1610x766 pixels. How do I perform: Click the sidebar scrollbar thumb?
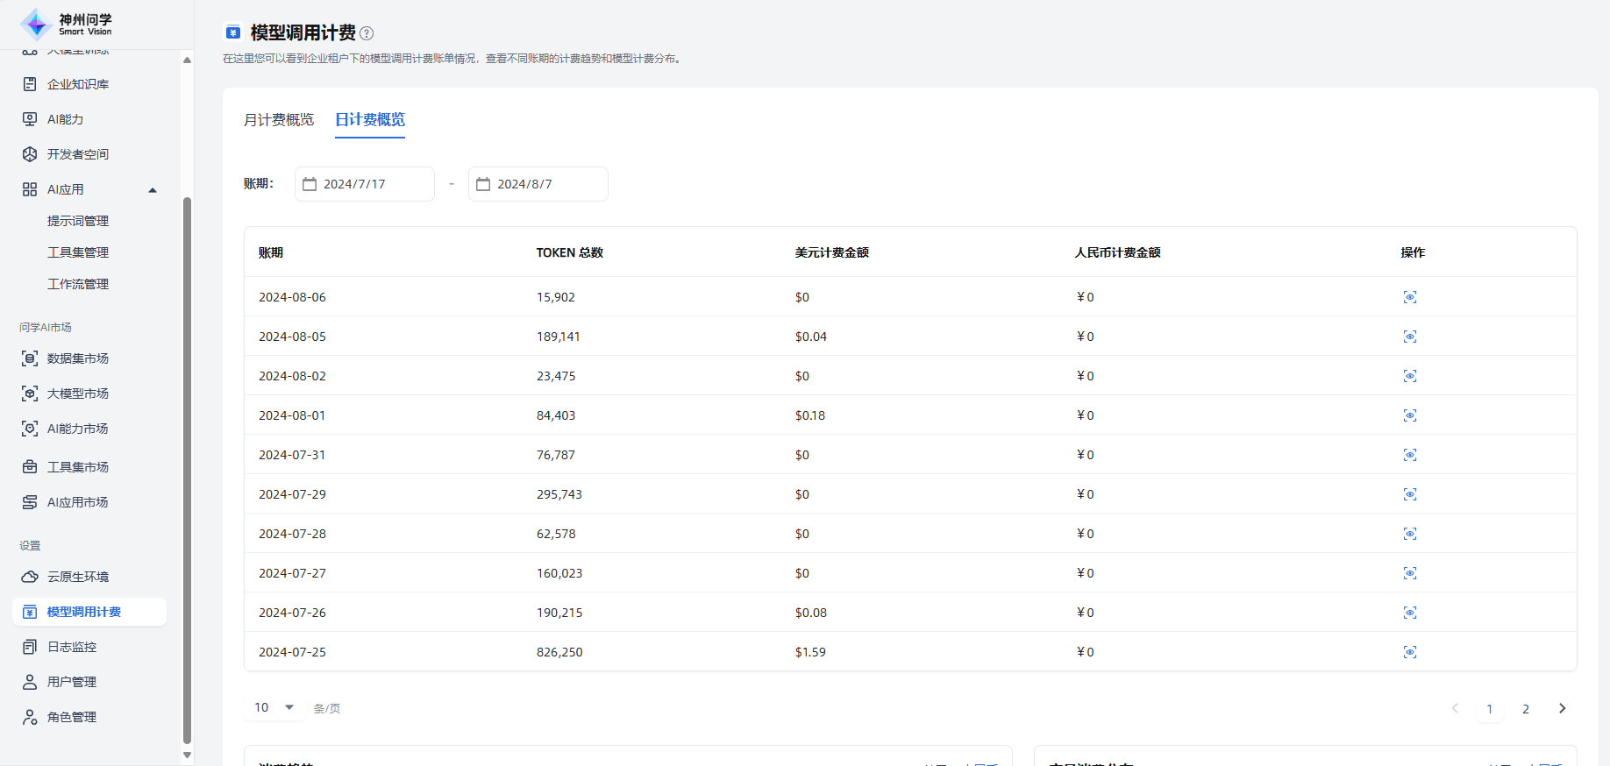[187, 470]
